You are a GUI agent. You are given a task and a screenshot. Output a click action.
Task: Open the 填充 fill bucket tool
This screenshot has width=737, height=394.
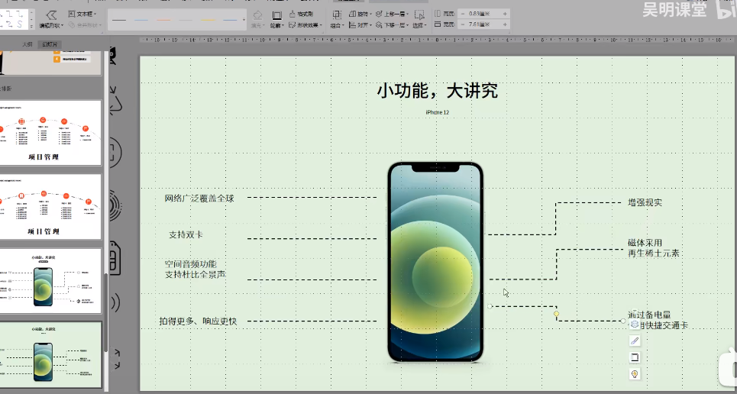pyautogui.click(x=257, y=19)
